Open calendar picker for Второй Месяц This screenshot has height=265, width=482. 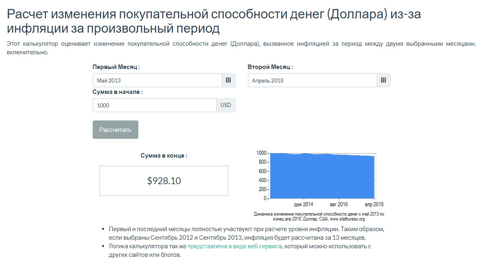pyautogui.click(x=383, y=80)
